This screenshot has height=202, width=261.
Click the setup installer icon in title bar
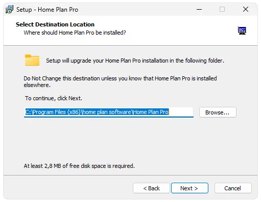coord(9,9)
